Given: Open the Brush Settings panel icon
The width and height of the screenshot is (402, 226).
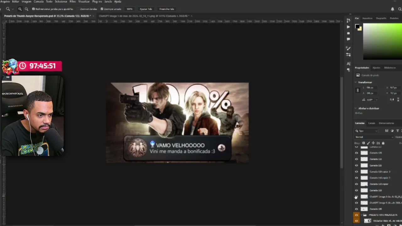Looking at the screenshot, I should point(348,48).
